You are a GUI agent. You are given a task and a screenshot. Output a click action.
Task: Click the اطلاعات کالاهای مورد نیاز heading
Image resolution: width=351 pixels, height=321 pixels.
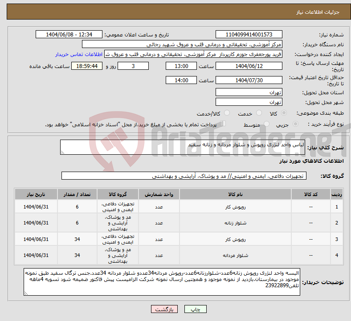pyautogui.click(x=311, y=161)
